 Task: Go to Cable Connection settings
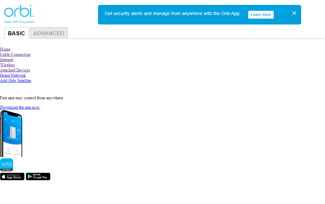[x=15, y=55]
